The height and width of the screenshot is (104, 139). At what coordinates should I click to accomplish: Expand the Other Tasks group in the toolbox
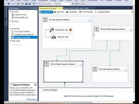tap(10, 41)
